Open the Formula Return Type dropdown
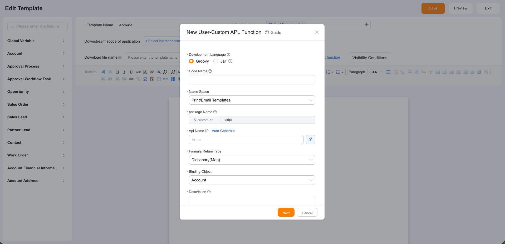Image resolution: width=505 pixels, height=244 pixels. (x=252, y=160)
